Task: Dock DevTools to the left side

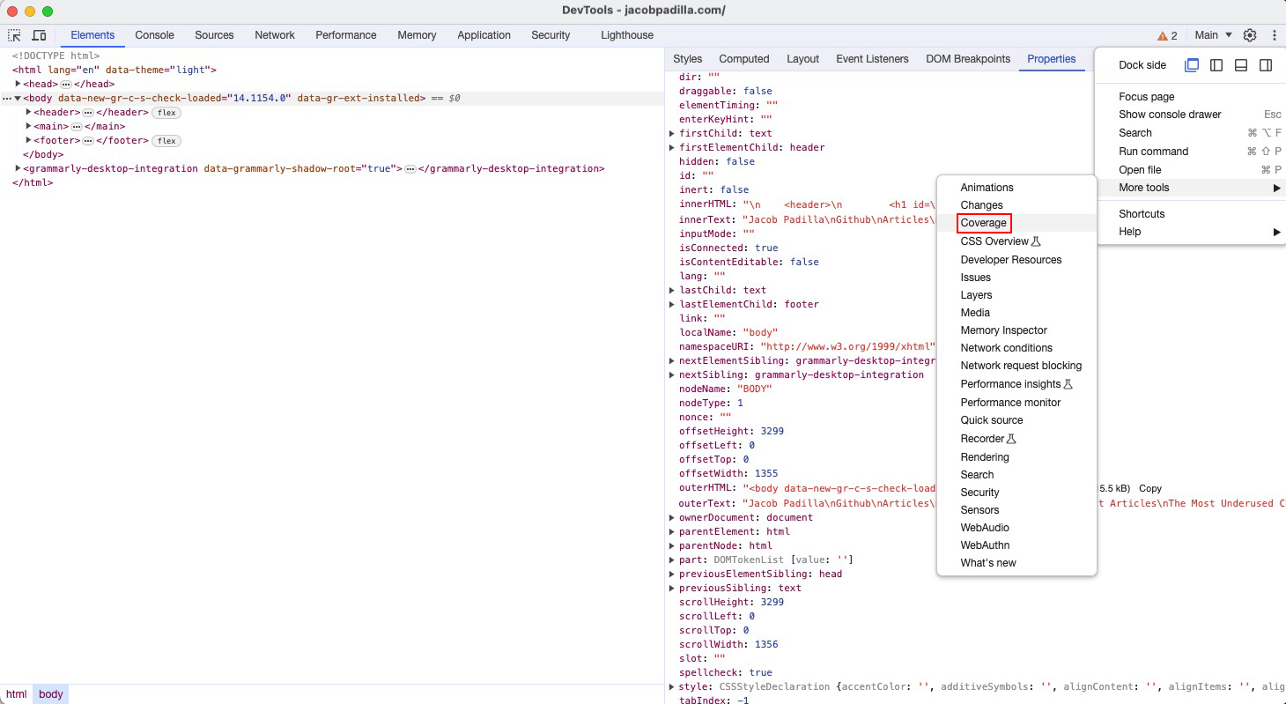Action: 1216,65
